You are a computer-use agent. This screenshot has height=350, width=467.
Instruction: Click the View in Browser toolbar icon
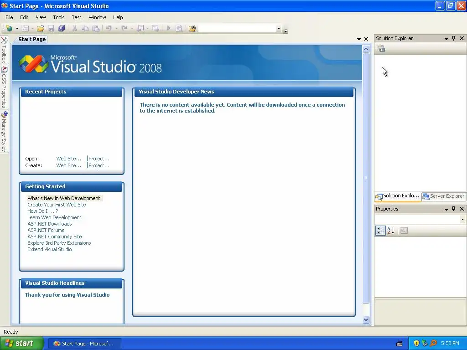(x=179, y=28)
